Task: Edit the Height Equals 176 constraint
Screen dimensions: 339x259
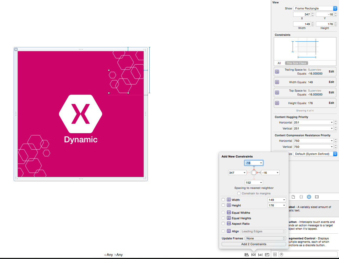Action: (331, 103)
